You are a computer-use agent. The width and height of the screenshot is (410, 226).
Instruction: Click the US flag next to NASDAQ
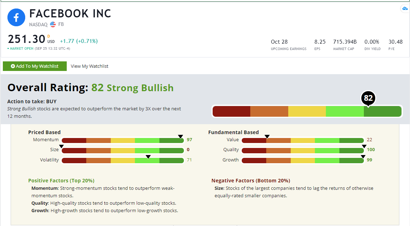[x=53, y=24]
